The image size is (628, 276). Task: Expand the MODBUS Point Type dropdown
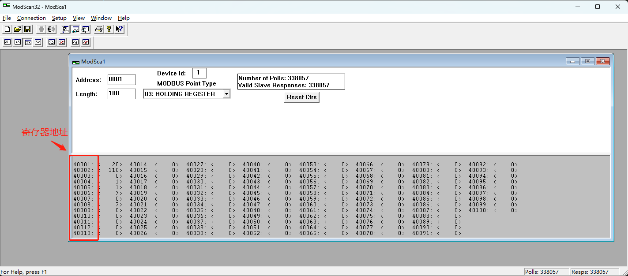click(x=226, y=94)
